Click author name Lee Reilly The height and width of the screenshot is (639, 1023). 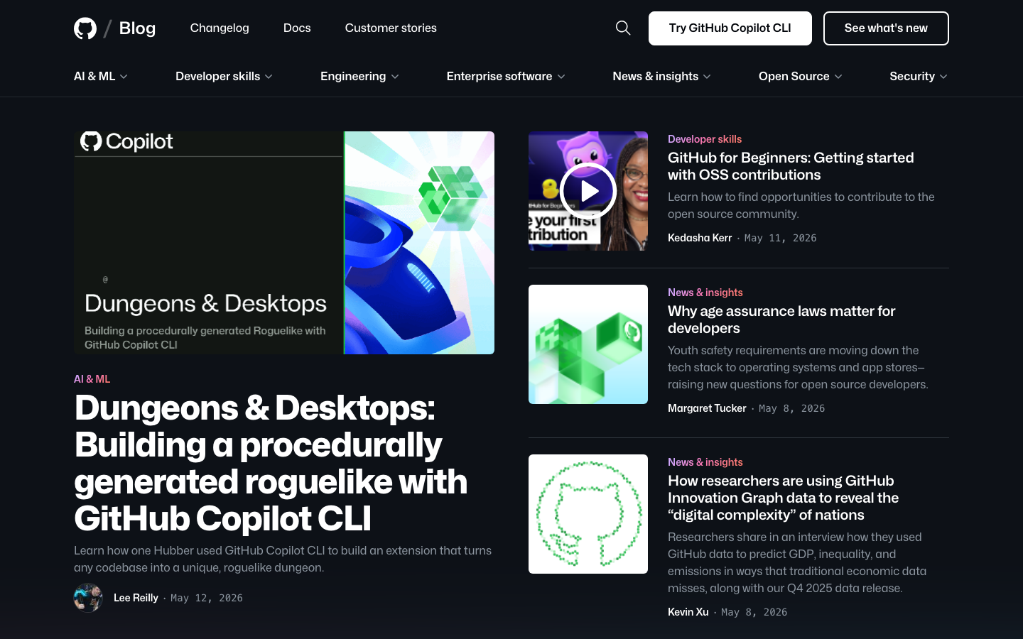pyautogui.click(x=136, y=598)
